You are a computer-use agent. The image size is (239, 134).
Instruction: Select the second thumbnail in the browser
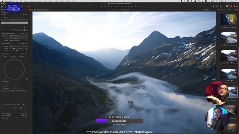(229, 37)
